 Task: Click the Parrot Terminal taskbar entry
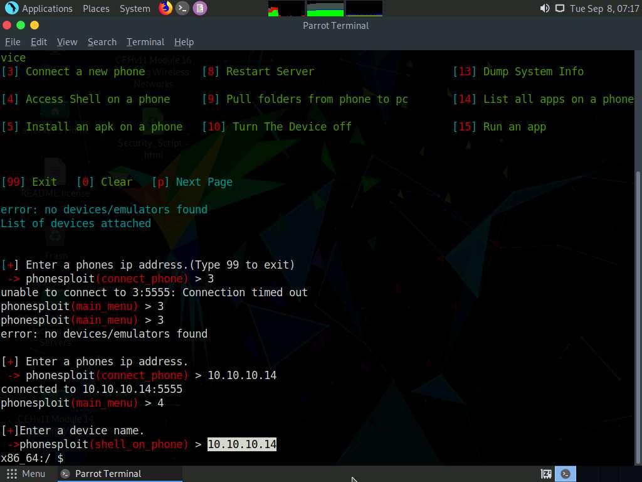pos(119,473)
